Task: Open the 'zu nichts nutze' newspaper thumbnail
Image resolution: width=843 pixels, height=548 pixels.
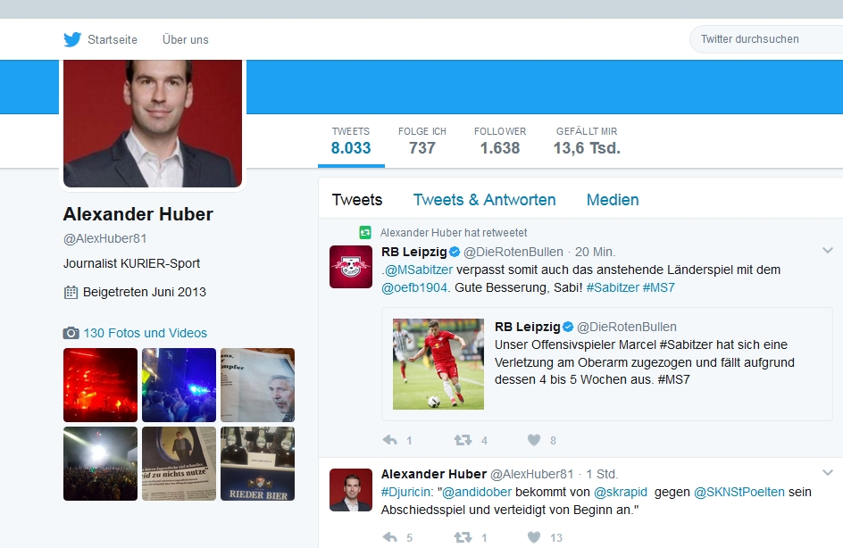Action: pyautogui.click(x=179, y=463)
